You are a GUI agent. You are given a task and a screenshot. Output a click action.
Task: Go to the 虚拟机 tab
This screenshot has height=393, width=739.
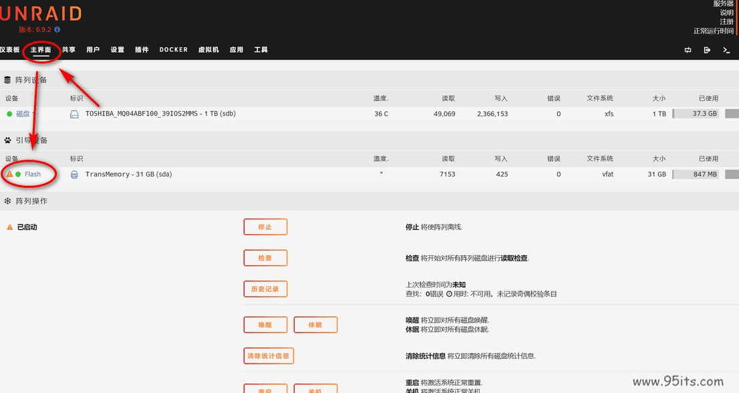pyautogui.click(x=208, y=50)
